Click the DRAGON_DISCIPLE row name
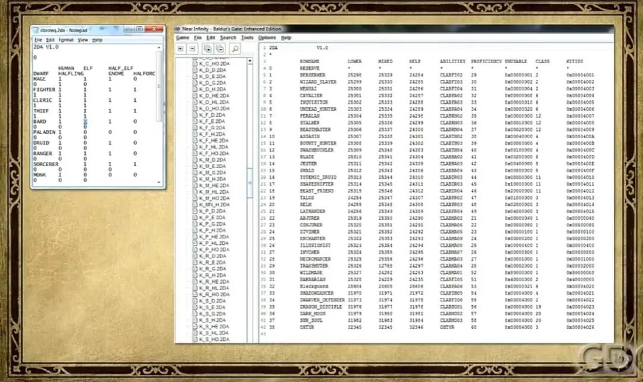 click(321, 306)
